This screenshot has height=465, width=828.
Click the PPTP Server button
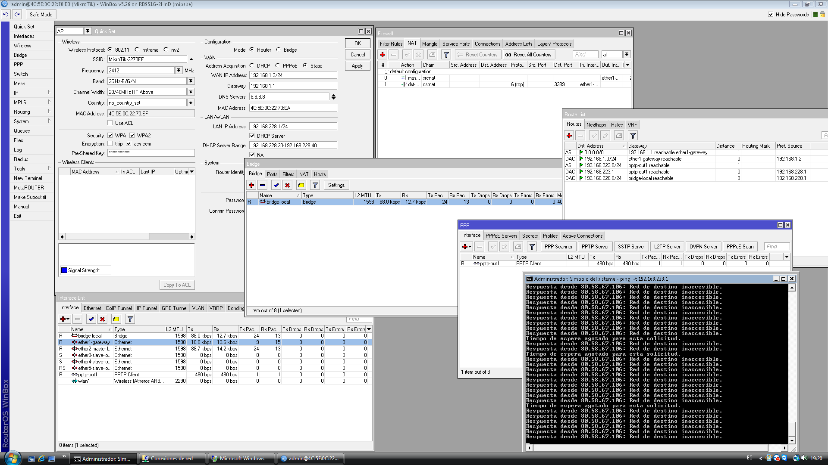click(595, 247)
